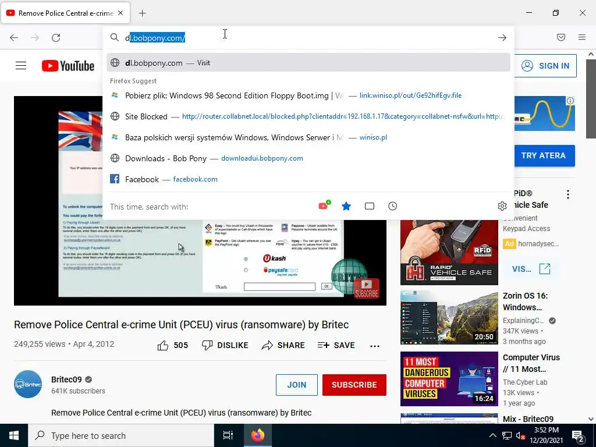Viewport: 596px width, 447px height.
Task: Open the Mix - Britec09 playlist title
Action: point(528,419)
